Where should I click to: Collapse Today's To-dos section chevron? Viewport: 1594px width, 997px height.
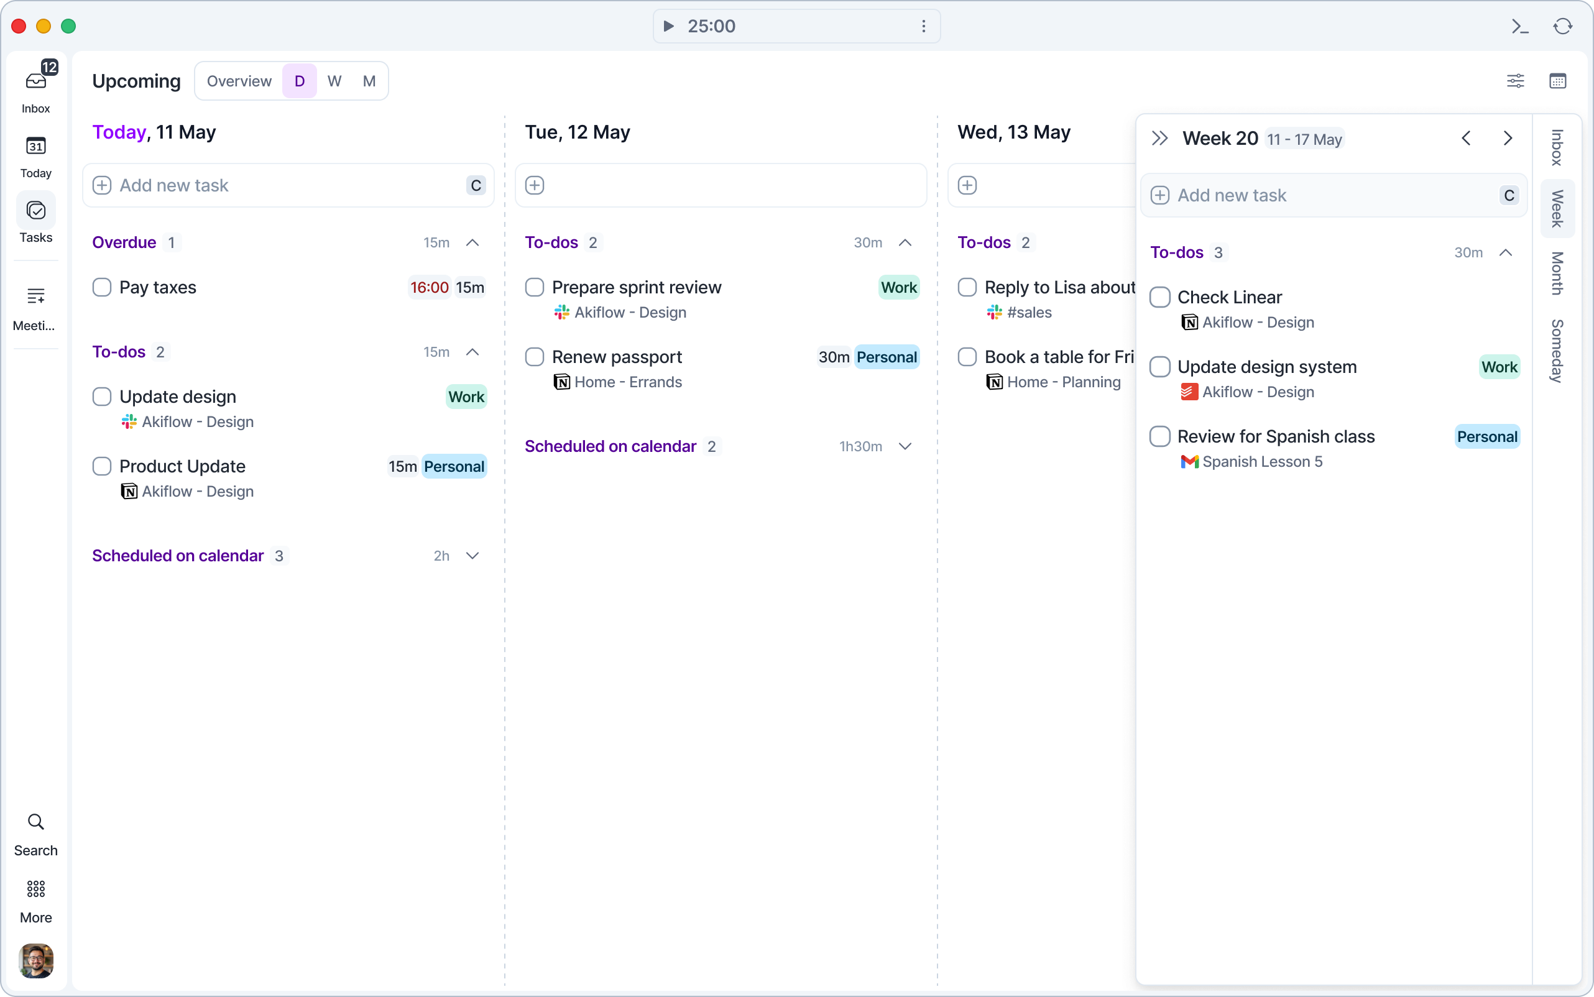tap(472, 352)
